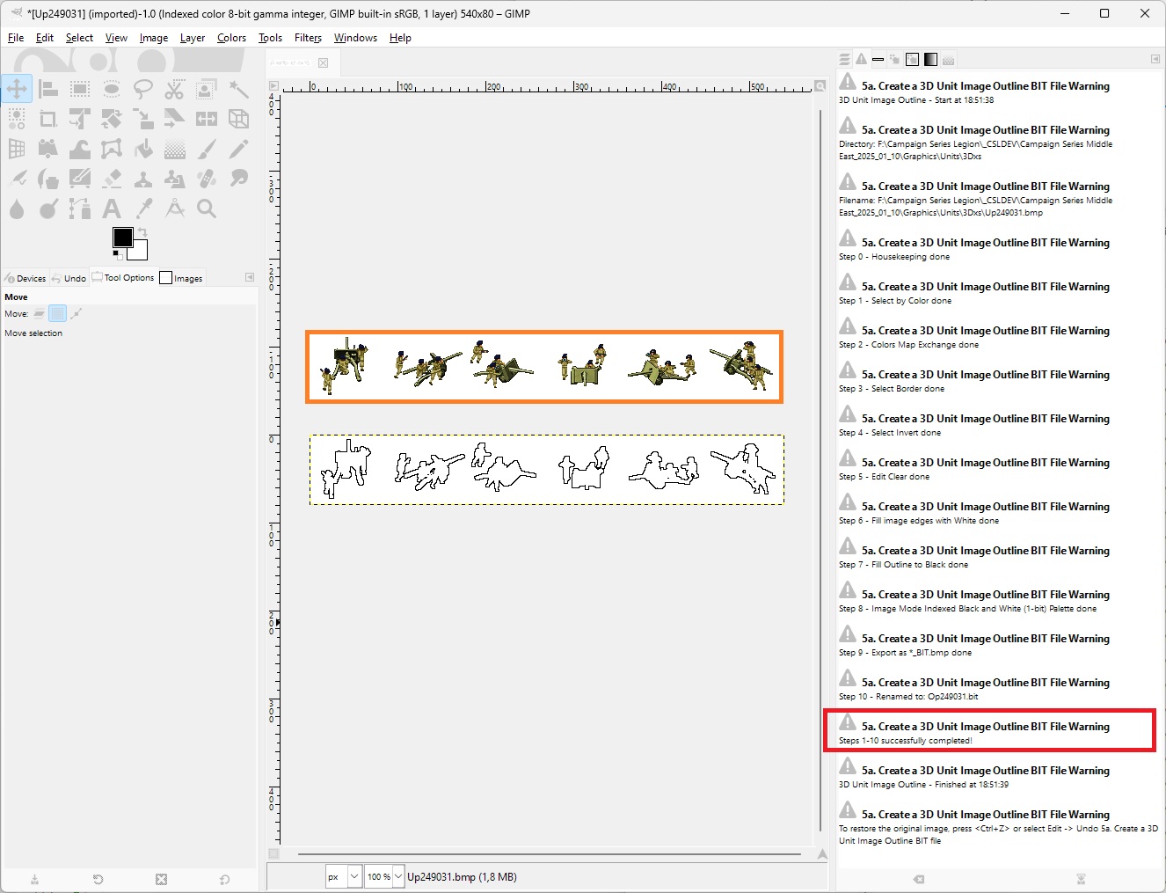
Task: Select the Alignment tool
Action: pos(48,89)
